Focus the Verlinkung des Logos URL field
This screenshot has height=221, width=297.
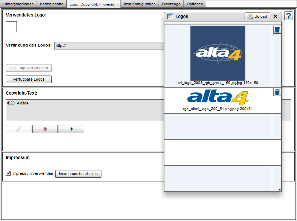[109, 46]
